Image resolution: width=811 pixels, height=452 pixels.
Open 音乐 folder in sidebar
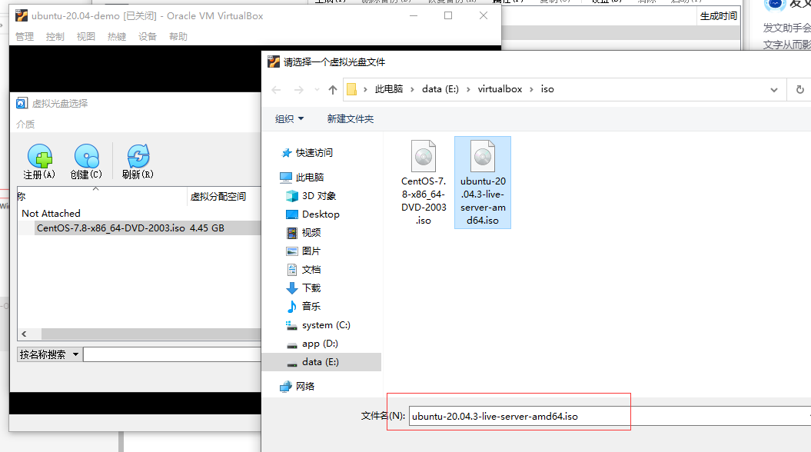click(304, 306)
